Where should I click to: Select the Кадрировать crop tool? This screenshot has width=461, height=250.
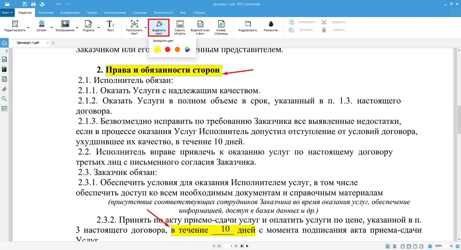pyautogui.click(x=248, y=26)
